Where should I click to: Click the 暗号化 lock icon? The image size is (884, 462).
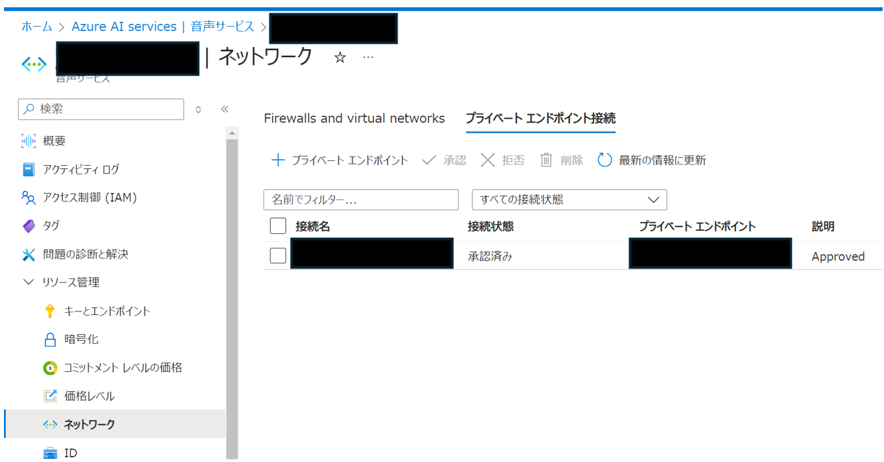[x=50, y=339]
